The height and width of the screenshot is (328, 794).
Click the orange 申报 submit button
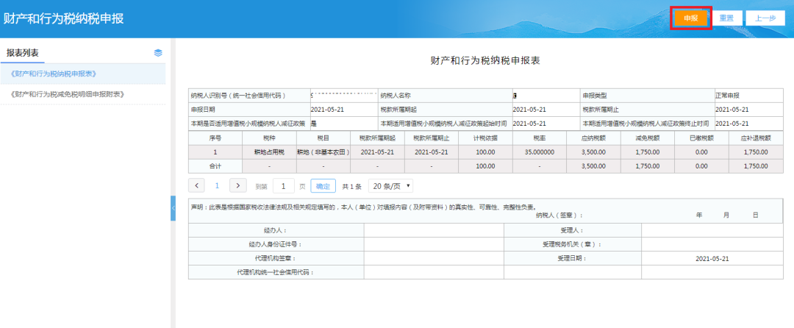pyautogui.click(x=691, y=18)
